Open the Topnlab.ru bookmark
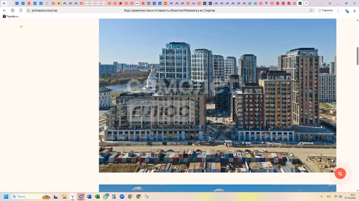This screenshot has width=359, height=201. pos(11,16)
